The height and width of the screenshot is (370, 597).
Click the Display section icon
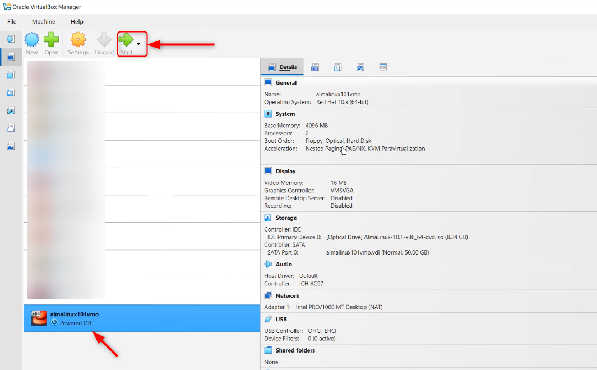pyautogui.click(x=268, y=171)
